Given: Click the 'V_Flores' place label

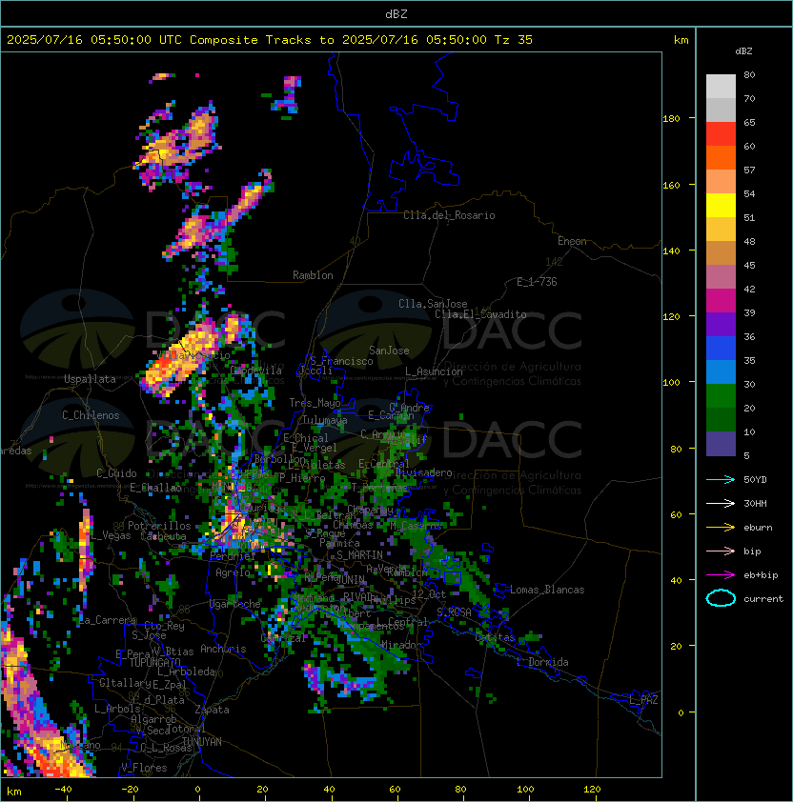Looking at the screenshot, I should tap(144, 768).
